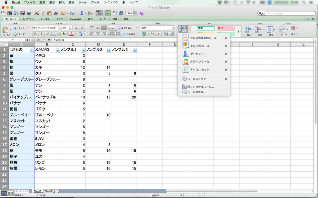
Task: Open the font size dropdown
Action: pos(71,28)
